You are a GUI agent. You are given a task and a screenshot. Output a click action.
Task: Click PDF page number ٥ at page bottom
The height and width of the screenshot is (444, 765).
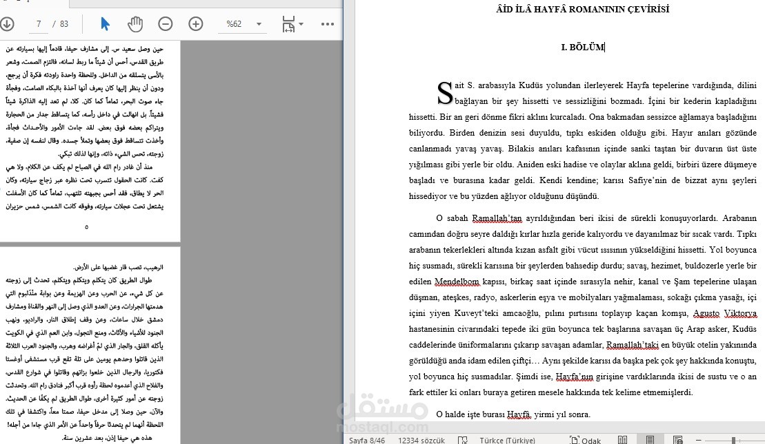(x=86, y=227)
